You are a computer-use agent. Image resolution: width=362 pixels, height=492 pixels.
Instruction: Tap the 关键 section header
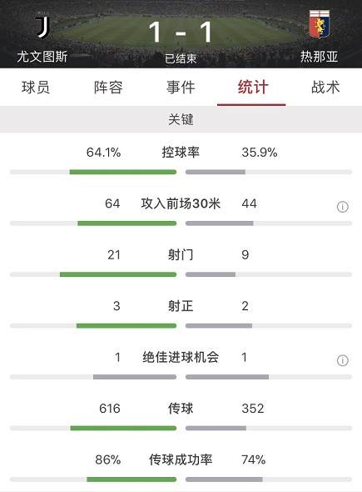click(x=181, y=119)
